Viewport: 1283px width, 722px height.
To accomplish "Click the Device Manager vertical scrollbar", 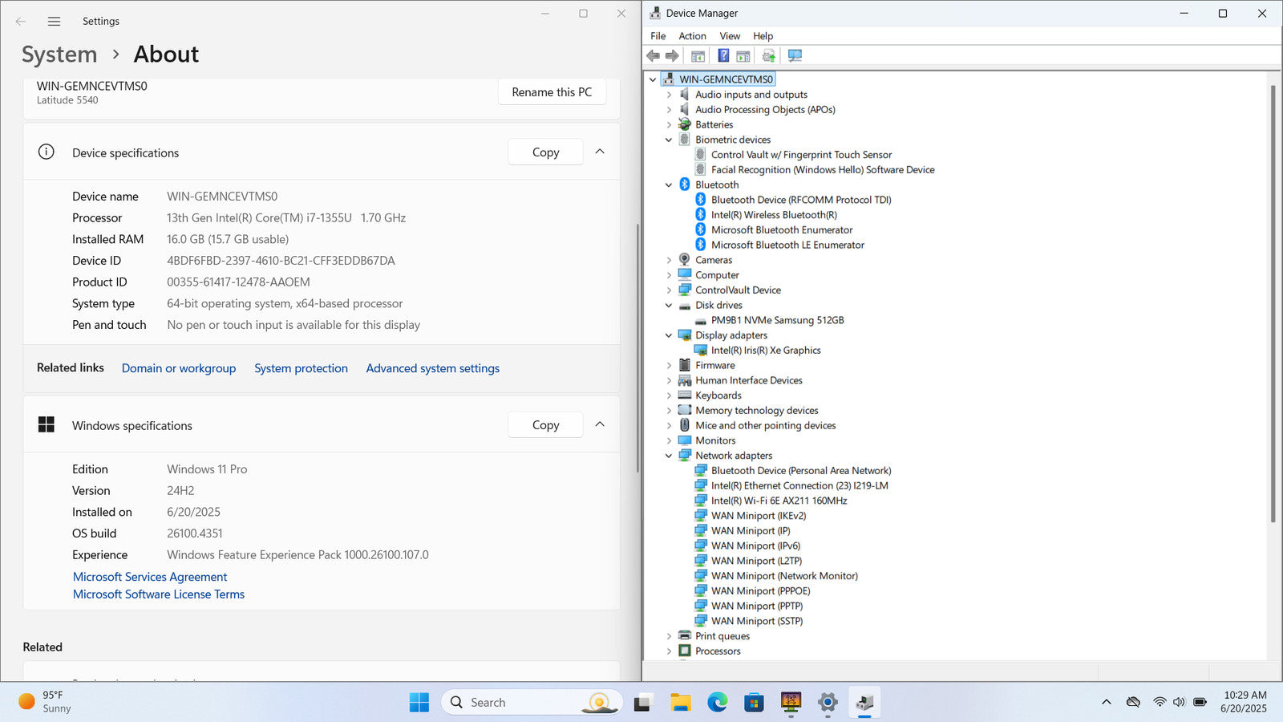I will click(x=1273, y=305).
